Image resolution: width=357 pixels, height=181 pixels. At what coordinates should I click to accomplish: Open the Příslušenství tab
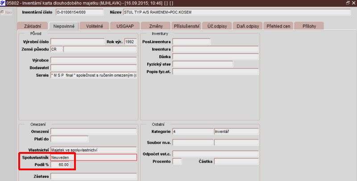tap(187, 26)
